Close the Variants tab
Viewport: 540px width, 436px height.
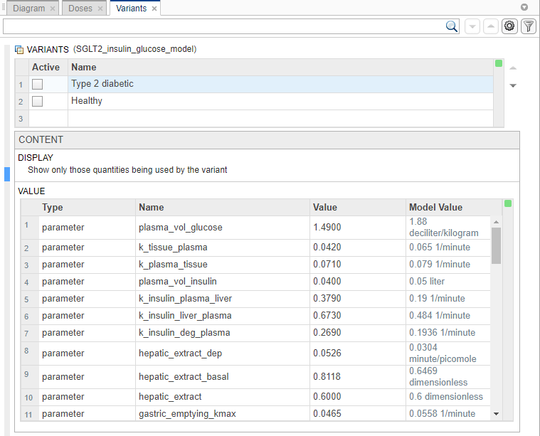(x=154, y=9)
